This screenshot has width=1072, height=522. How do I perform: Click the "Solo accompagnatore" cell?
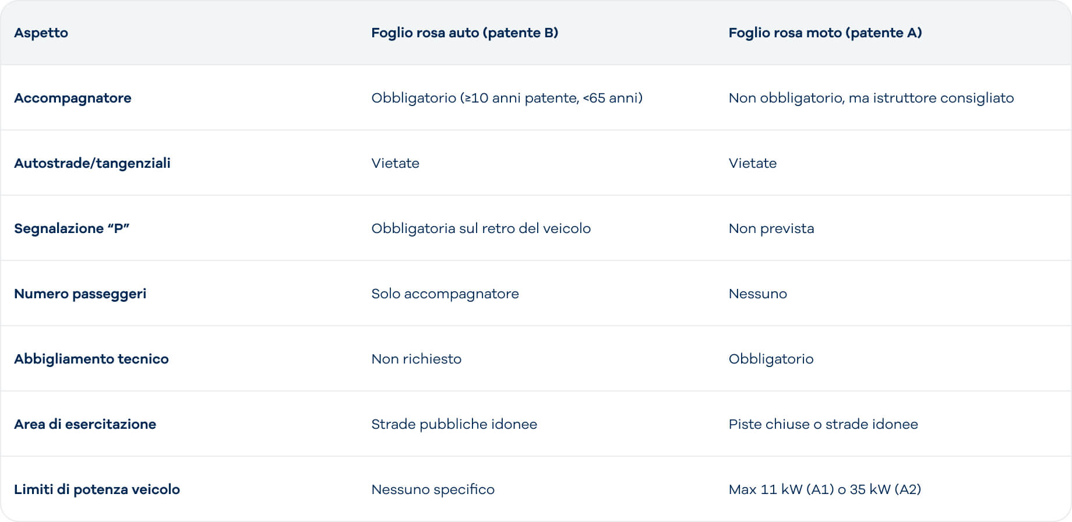[x=445, y=294]
